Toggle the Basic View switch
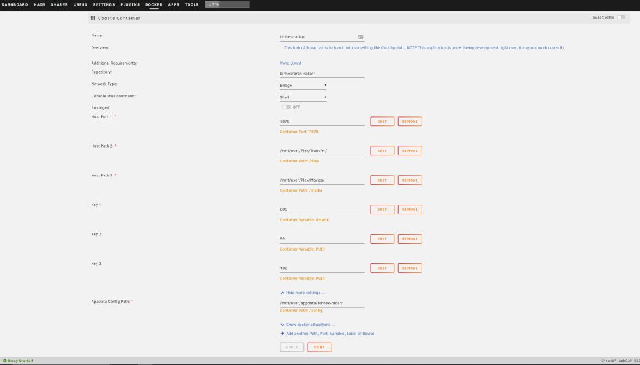The height and width of the screenshot is (365, 640). [621, 17]
